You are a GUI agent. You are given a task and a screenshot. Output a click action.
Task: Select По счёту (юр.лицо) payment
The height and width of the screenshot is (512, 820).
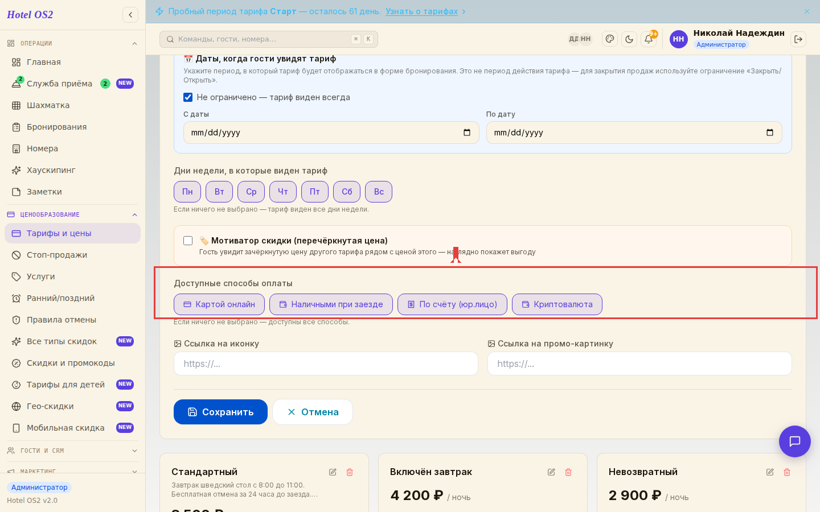coord(452,304)
